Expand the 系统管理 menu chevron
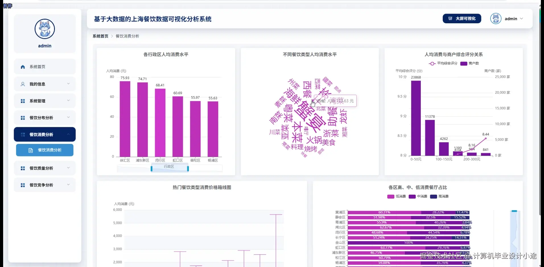544x267 pixels. pos(68,100)
